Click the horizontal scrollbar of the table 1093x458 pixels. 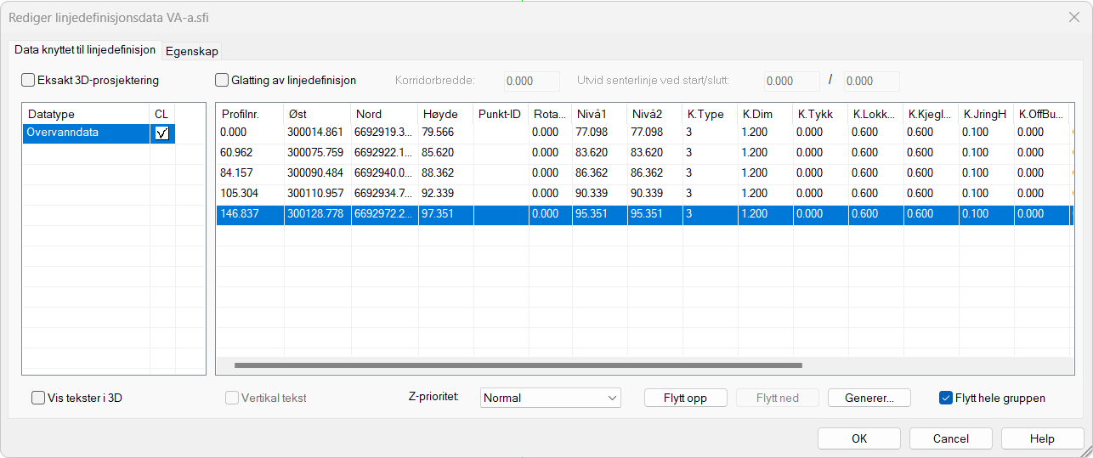(x=518, y=365)
